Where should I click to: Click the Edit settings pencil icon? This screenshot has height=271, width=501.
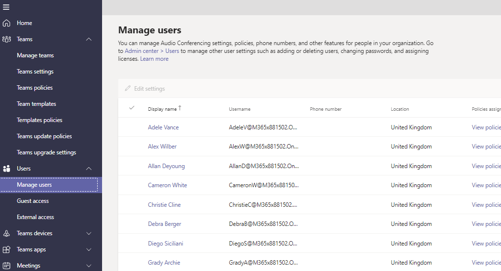pyautogui.click(x=128, y=89)
